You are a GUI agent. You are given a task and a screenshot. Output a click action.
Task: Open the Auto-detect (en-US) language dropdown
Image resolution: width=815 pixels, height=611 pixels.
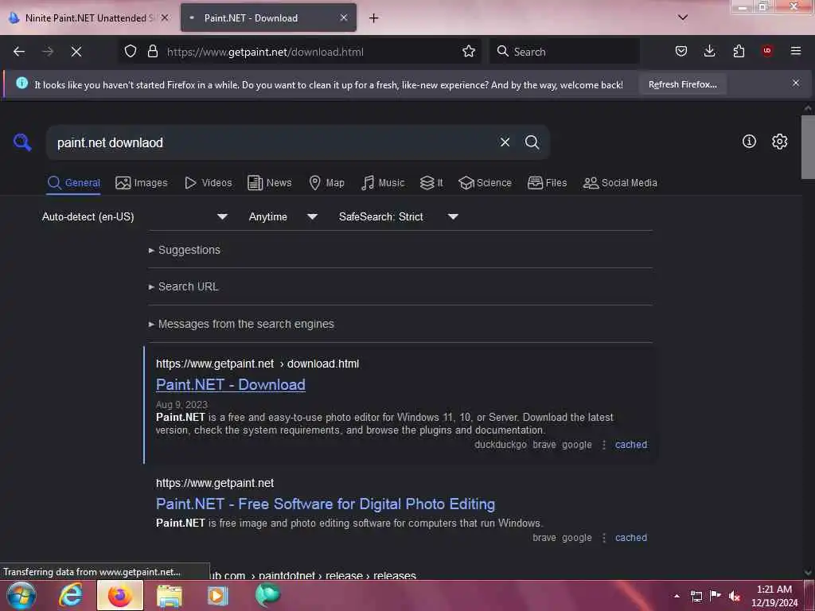tap(135, 216)
